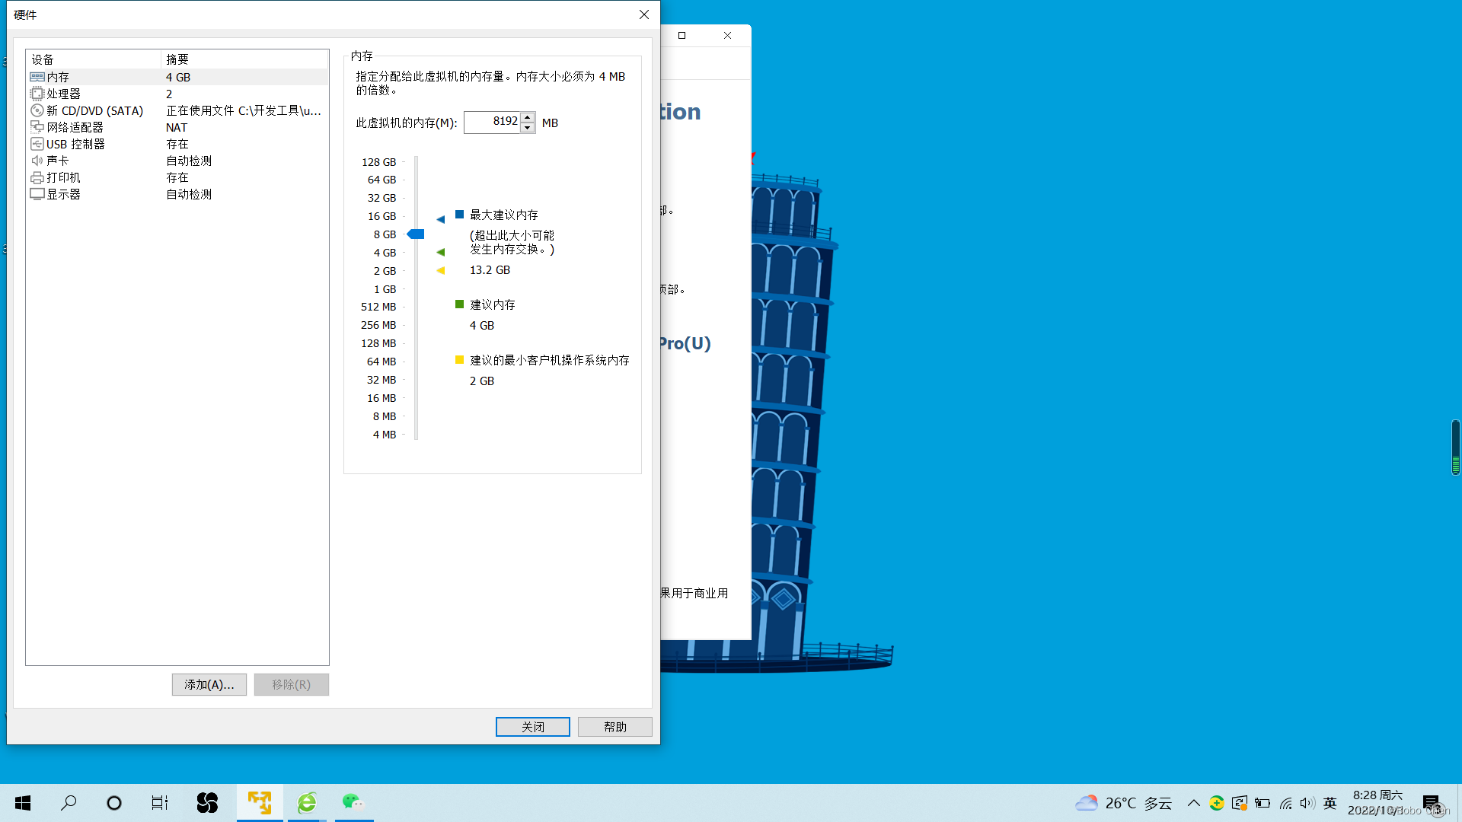Image resolution: width=1462 pixels, height=822 pixels.
Task: Select the 处理器 (Processor) device row
Action: click(63, 94)
